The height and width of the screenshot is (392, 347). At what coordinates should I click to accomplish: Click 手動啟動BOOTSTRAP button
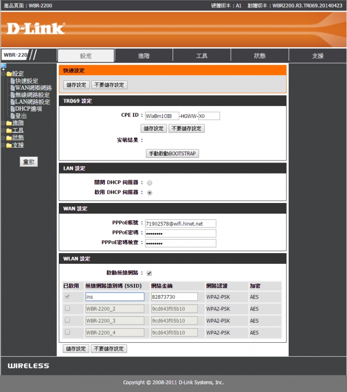click(x=173, y=153)
